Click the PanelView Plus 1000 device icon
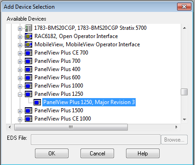 tap(29, 86)
